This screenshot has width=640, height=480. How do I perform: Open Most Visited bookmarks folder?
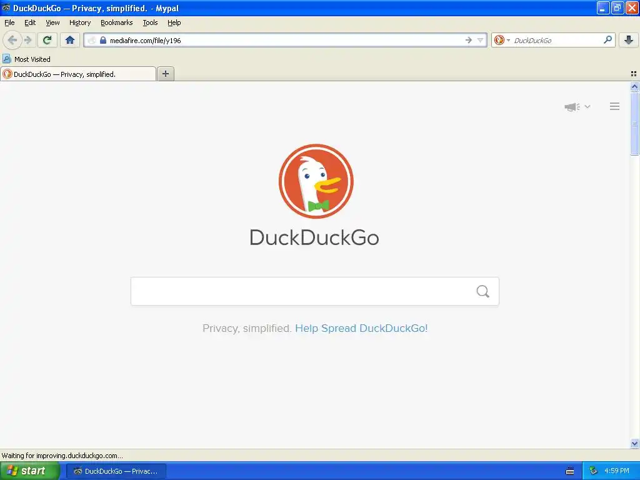click(x=26, y=59)
